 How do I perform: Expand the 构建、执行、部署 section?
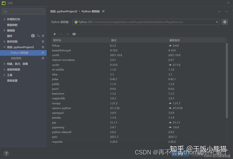point(4,64)
